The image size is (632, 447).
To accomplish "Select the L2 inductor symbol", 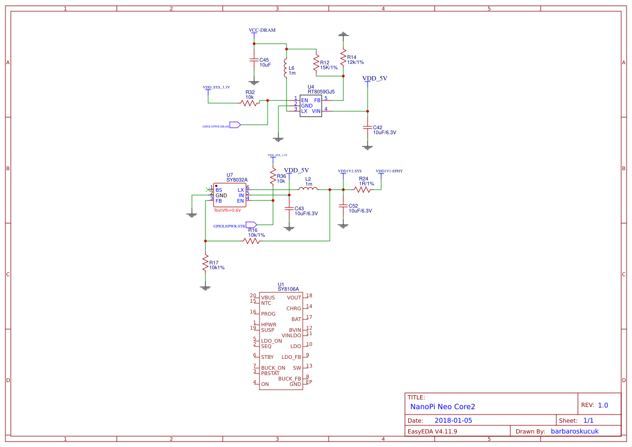I will [308, 189].
